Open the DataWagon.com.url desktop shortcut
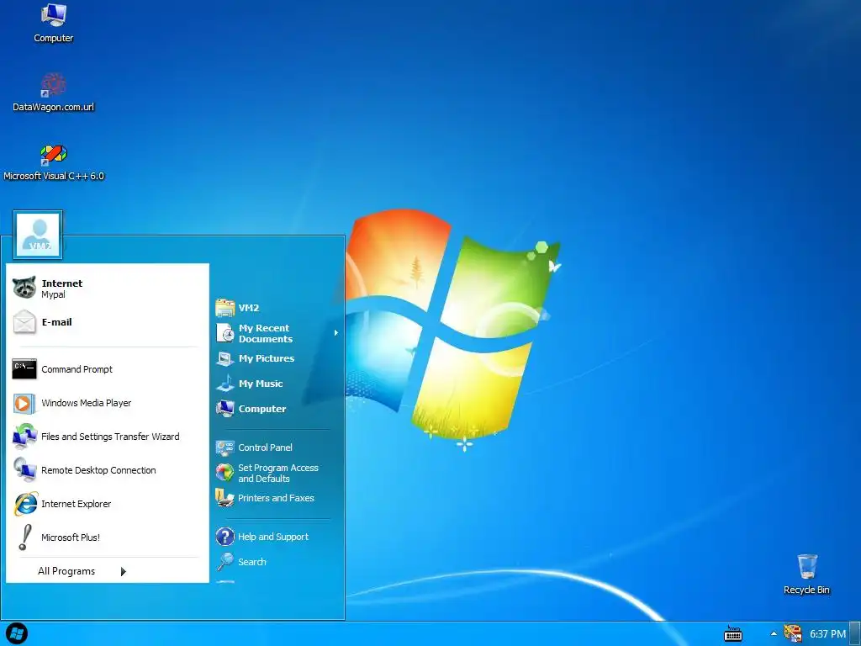 (x=53, y=93)
